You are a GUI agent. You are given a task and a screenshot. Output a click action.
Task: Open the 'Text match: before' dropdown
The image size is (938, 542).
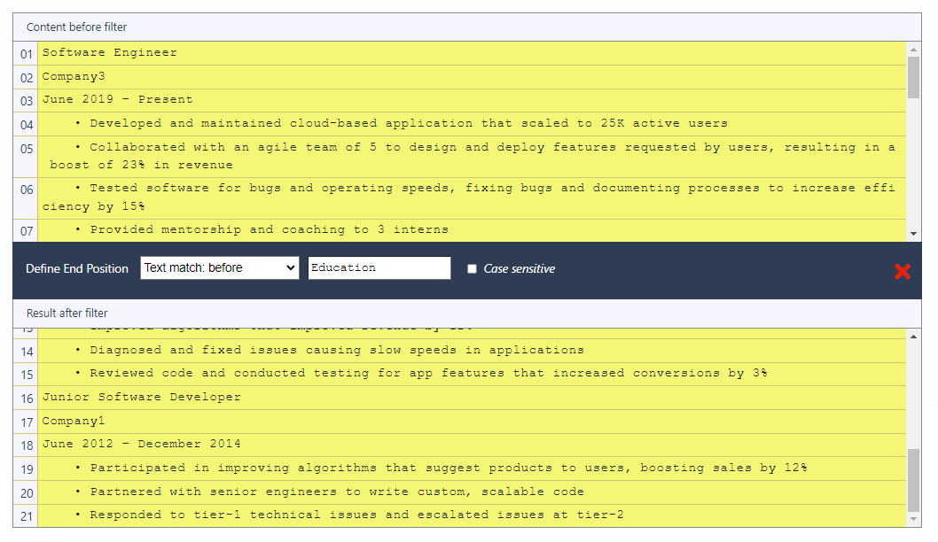(219, 268)
